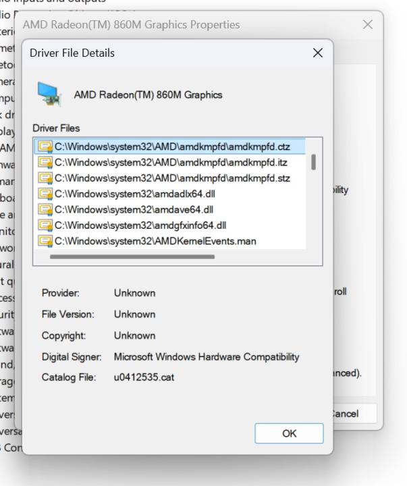407x486 pixels.
Task: Click the Driver Files label
Action: [56, 128]
